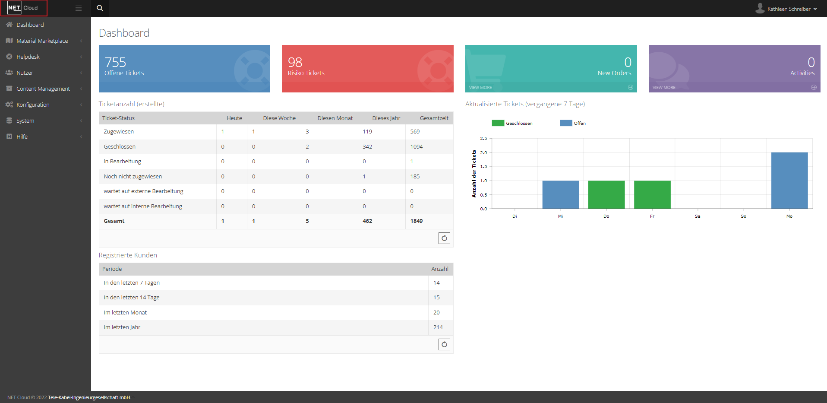This screenshot has width=827, height=403.
Task: Refresh the Ticketanzahl table
Action: pyautogui.click(x=444, y=238)
